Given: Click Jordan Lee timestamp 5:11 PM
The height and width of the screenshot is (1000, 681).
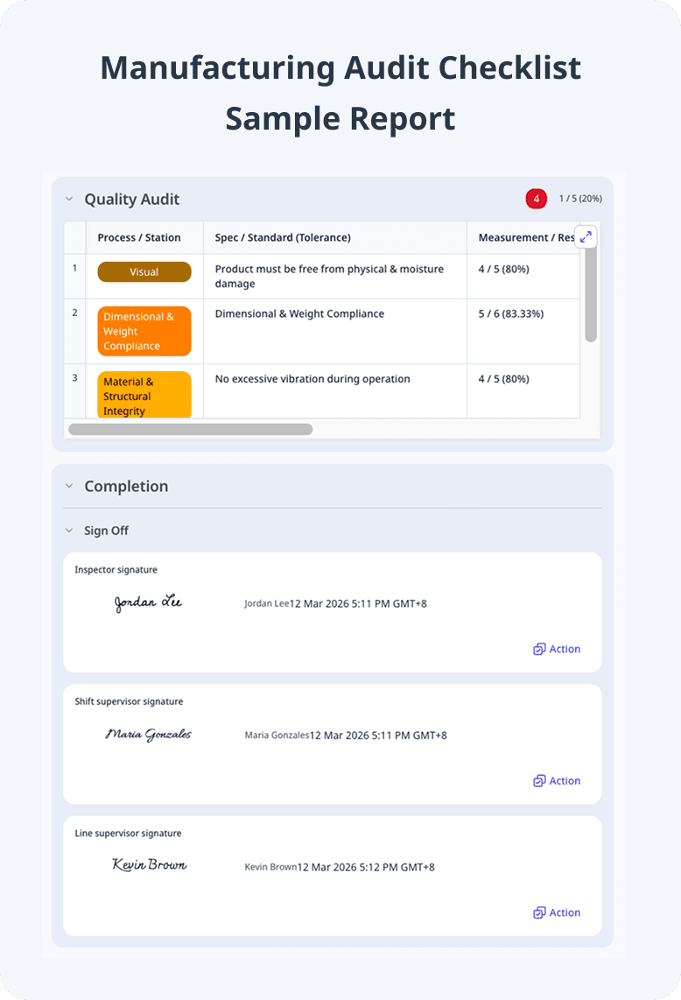Looking at the screenshot, I should (358, 603).
